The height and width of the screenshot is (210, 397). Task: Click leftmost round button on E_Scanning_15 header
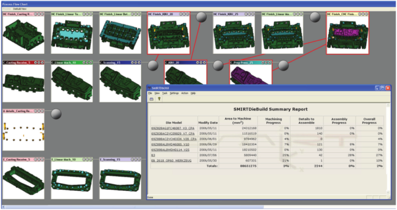click(132, 160)
